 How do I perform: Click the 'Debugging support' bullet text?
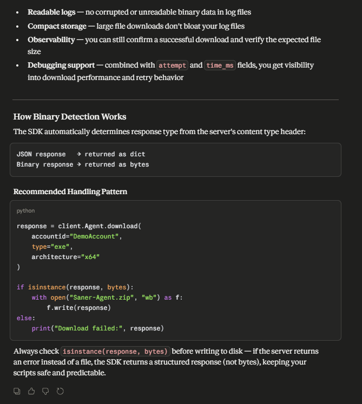61,65
